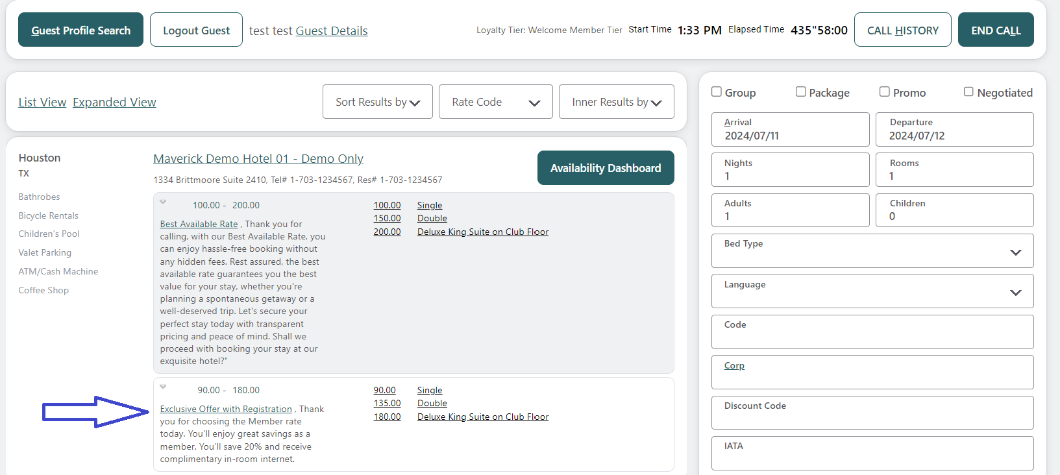Select the 150.00 Double rate price

387,218
